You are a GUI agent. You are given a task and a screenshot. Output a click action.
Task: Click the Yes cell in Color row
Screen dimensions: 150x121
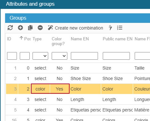coord(60,89)
